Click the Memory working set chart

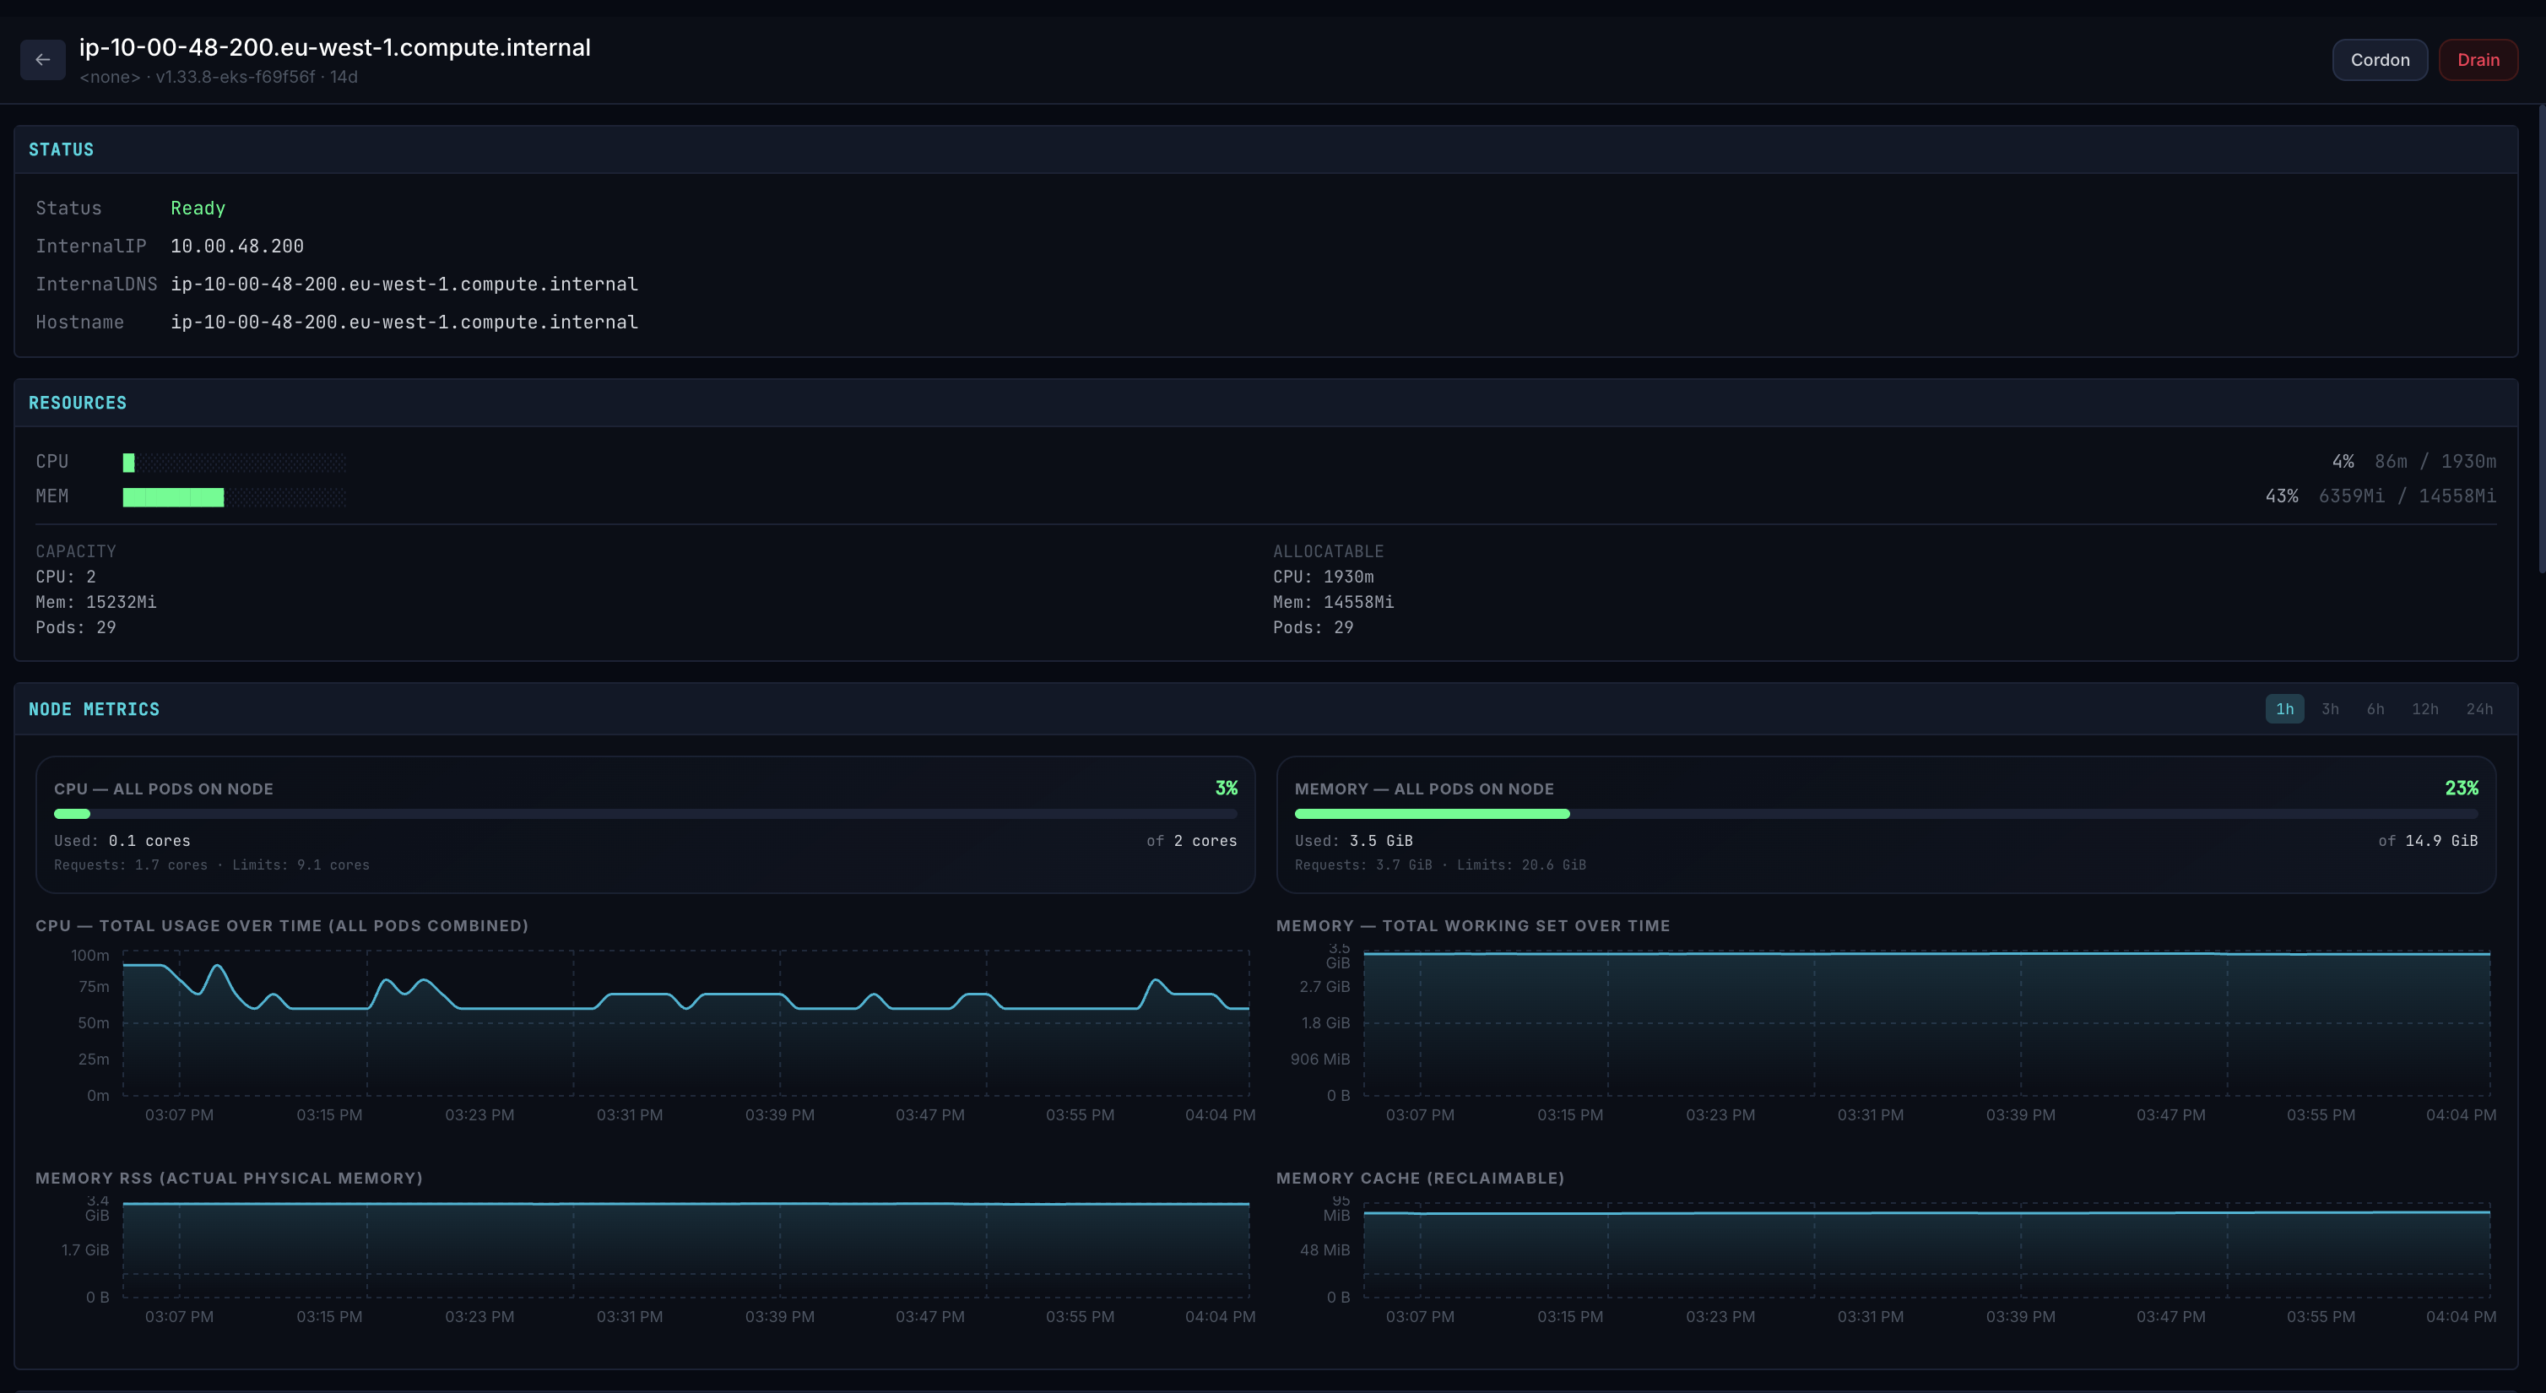point(1926,1023)
